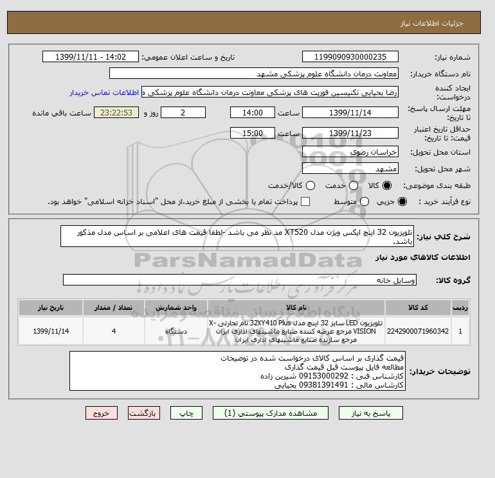This screenshot has width=495, height=478.
Task: Select the کالا/خدمت radio button
Action: [310, 185]
